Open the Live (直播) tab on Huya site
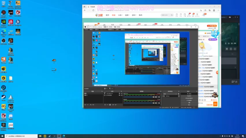This screenshot has width=246, height=138. 113,15
